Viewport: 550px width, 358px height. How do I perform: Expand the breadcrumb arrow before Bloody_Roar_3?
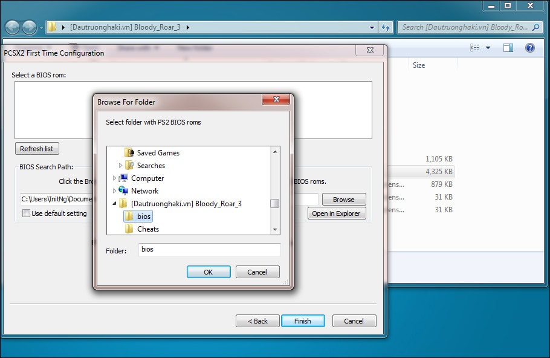pyautogui.click(x=63, y=27)
